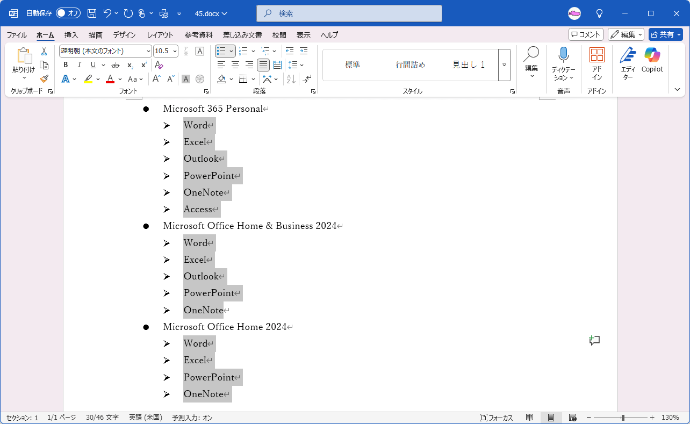This screenshot has width=690, height=424.
Task: Open the editing mode dropdown in header
Action: pos(626,34)
